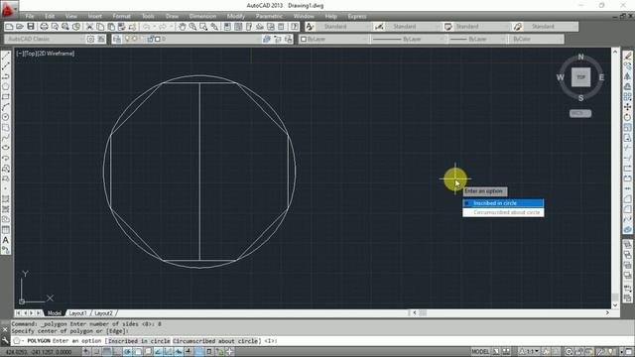Viewport: 635px width, 357px height.
Task: Select the Multiline Text tool
Action: 6,240
